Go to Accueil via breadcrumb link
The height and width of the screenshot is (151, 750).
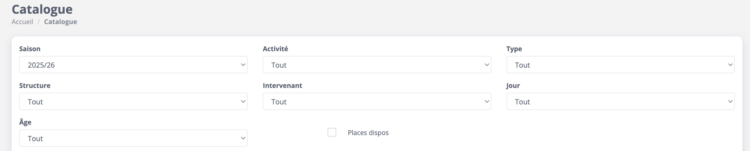pyautogui.click(x=22, y=22)
